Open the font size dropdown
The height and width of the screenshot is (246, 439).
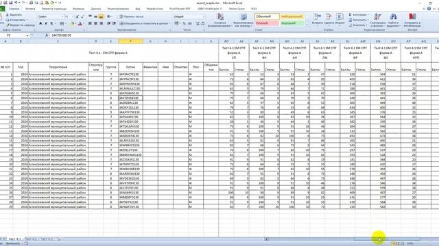(73, 16)
